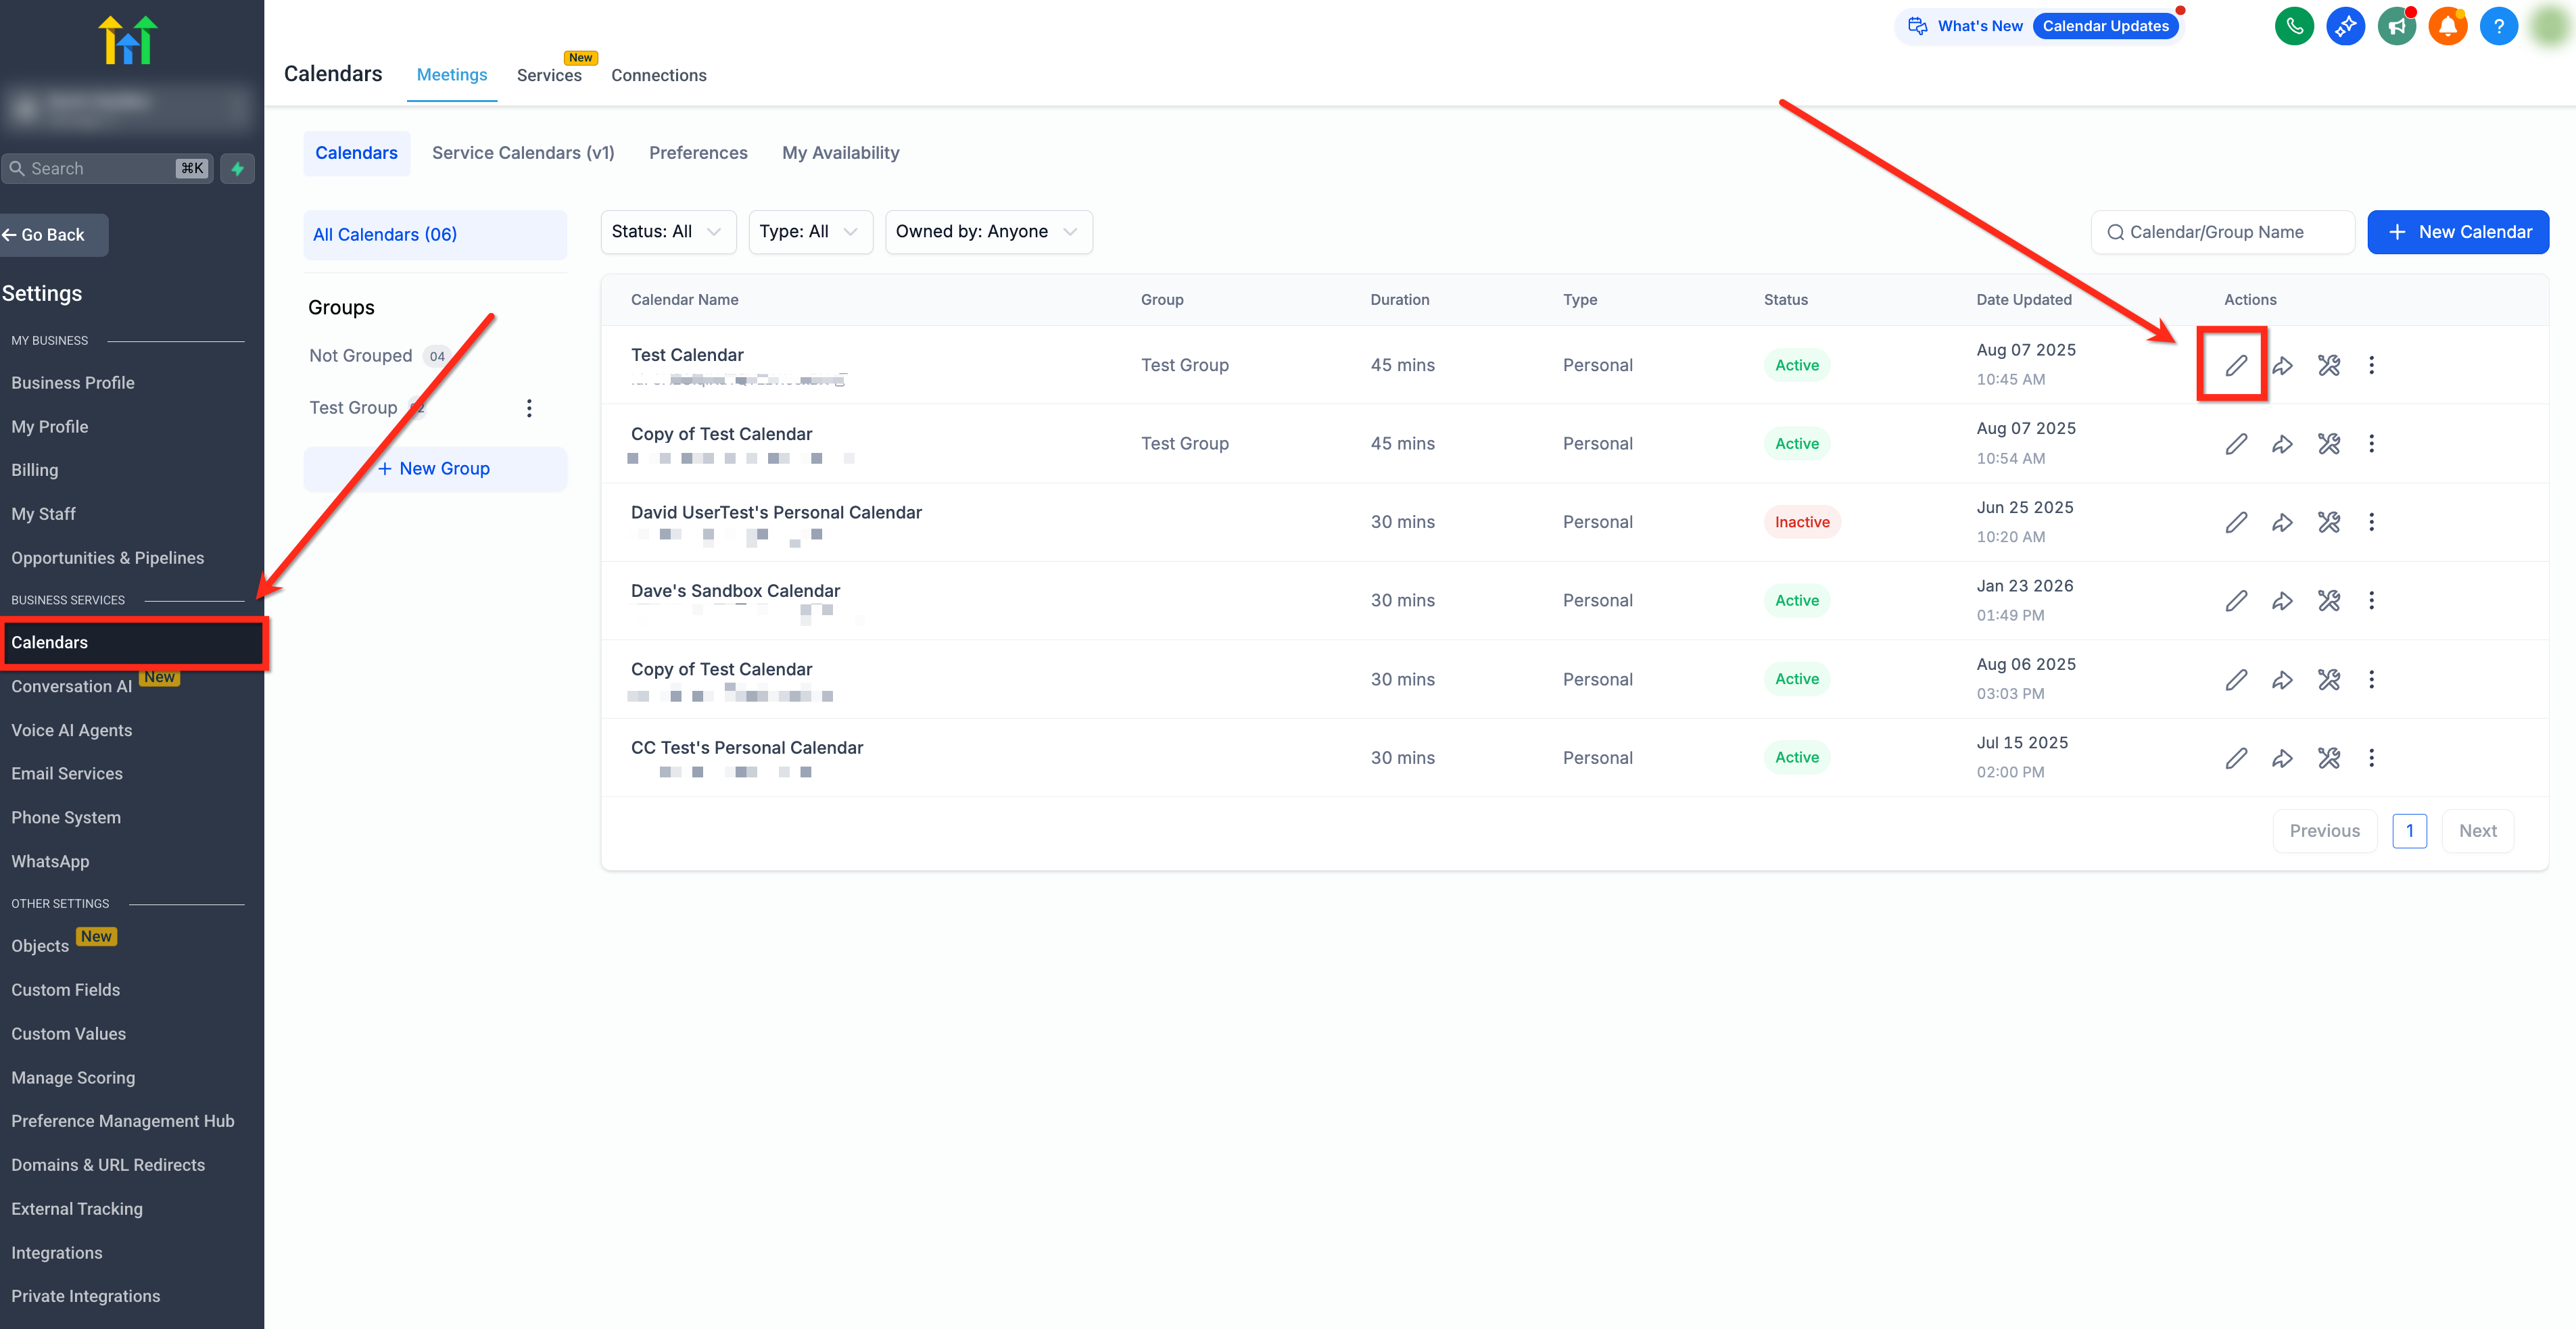
Task: Open Test Group three-dot options
Action: click(529, 408)
